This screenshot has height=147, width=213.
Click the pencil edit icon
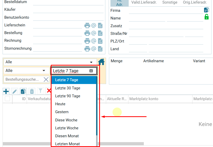[15, 91]
